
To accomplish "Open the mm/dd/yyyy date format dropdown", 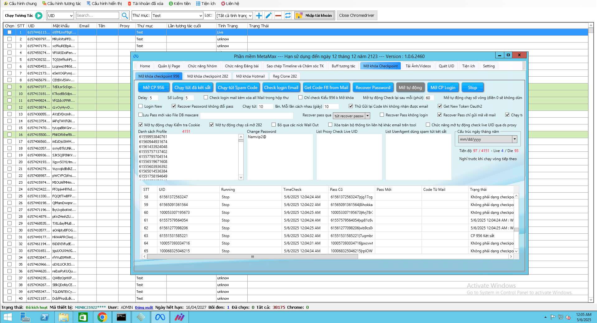I will pyautogui.click(x=487, y=139).
